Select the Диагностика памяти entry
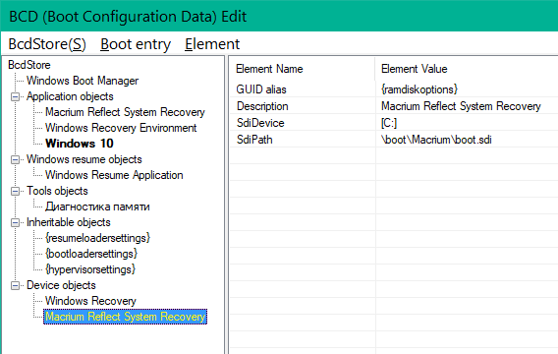This screenshot has width=558, height=354. pos(97,206)
